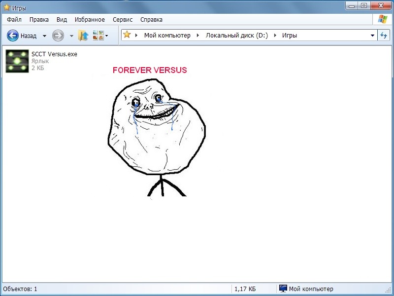Click the Forward arrow icon
This screenshot has height=296, width=394.
58,36
